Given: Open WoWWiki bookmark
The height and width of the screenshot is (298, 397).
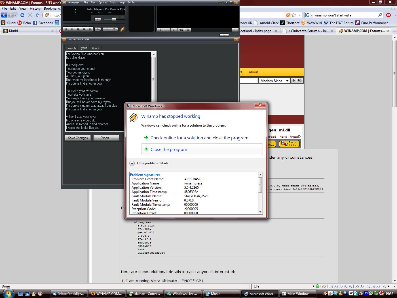Looking at the screenshot, I should click(x=312, y=23).
